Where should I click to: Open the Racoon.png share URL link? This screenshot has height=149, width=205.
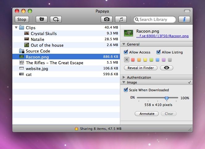pyautogui.click(x=162, y=36)
